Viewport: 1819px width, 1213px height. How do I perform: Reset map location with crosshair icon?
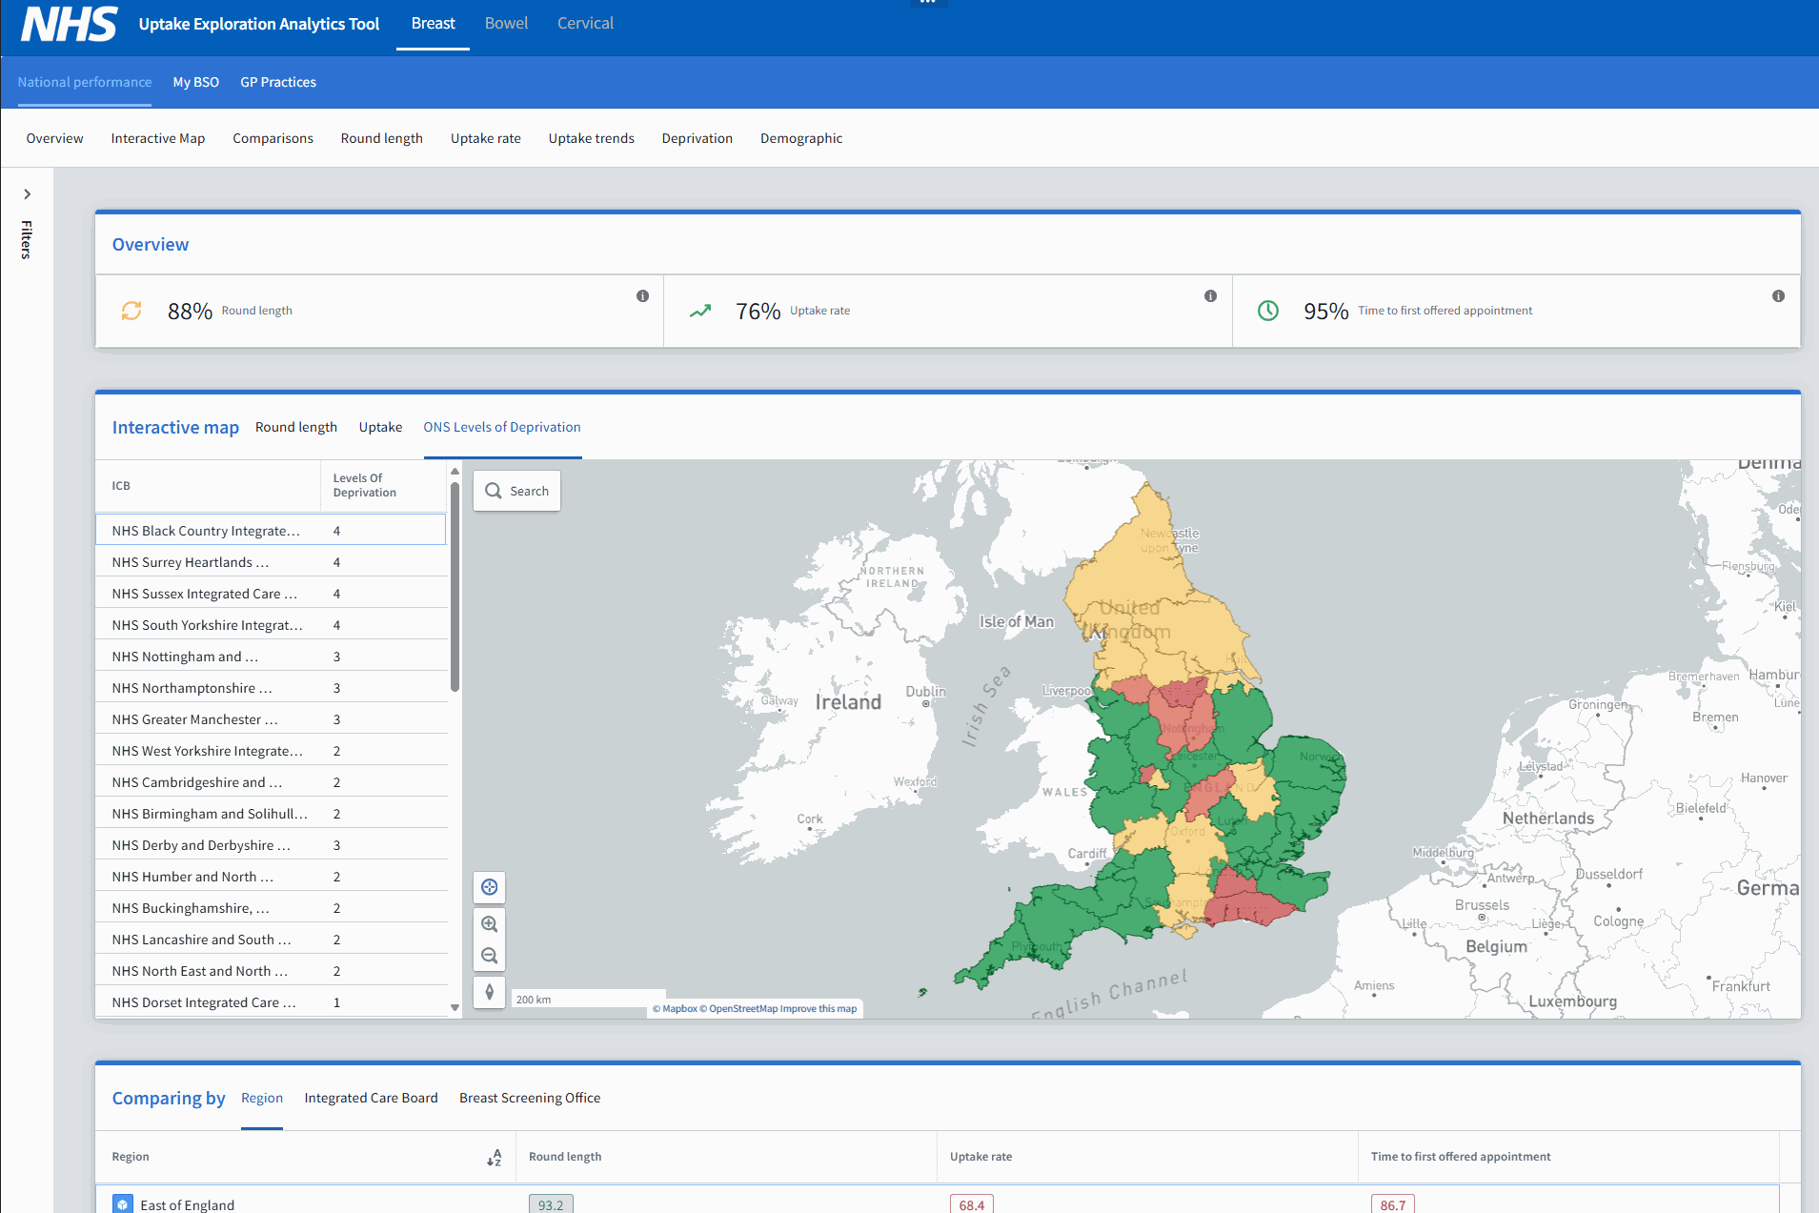coord(489,887)
